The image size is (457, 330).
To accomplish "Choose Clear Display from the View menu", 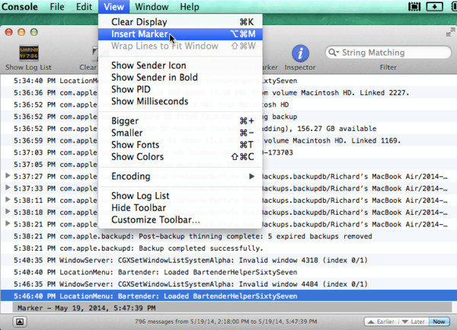I will (x=181, y=22).
